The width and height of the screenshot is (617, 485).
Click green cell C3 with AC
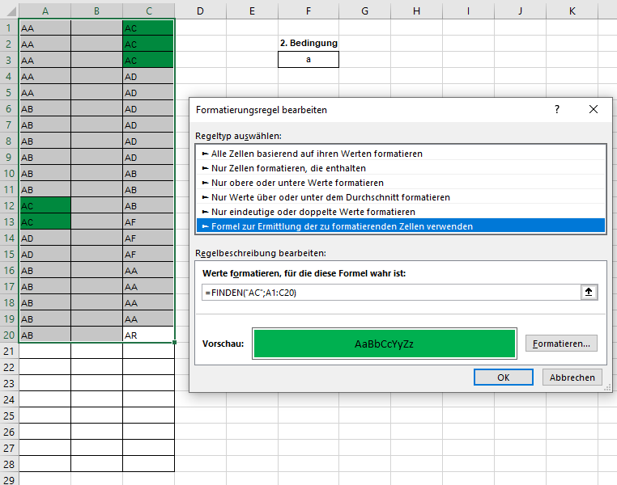[x=148, y=61]
